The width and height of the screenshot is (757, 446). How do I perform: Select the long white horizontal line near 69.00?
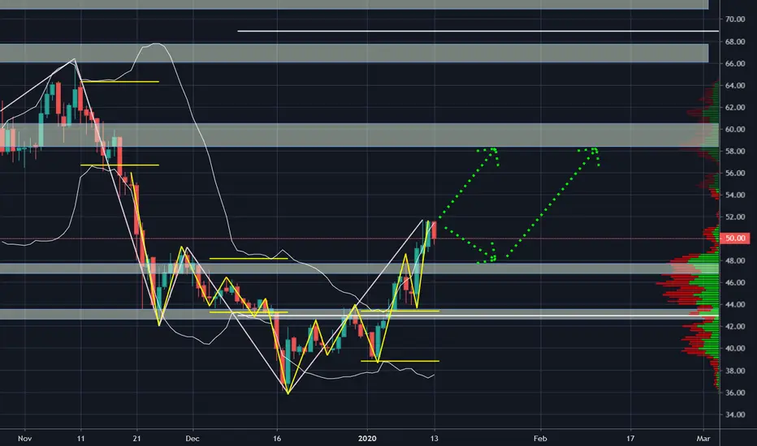coord(478,31)
